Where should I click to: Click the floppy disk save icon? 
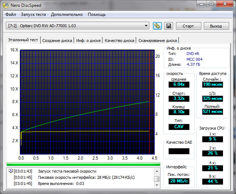pyautogui.click(x=168, y=26)
